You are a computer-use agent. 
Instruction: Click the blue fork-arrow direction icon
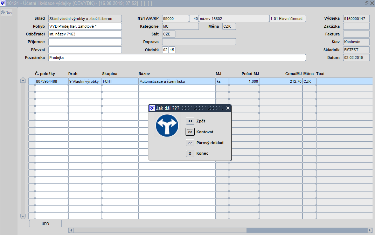point(167,126)
